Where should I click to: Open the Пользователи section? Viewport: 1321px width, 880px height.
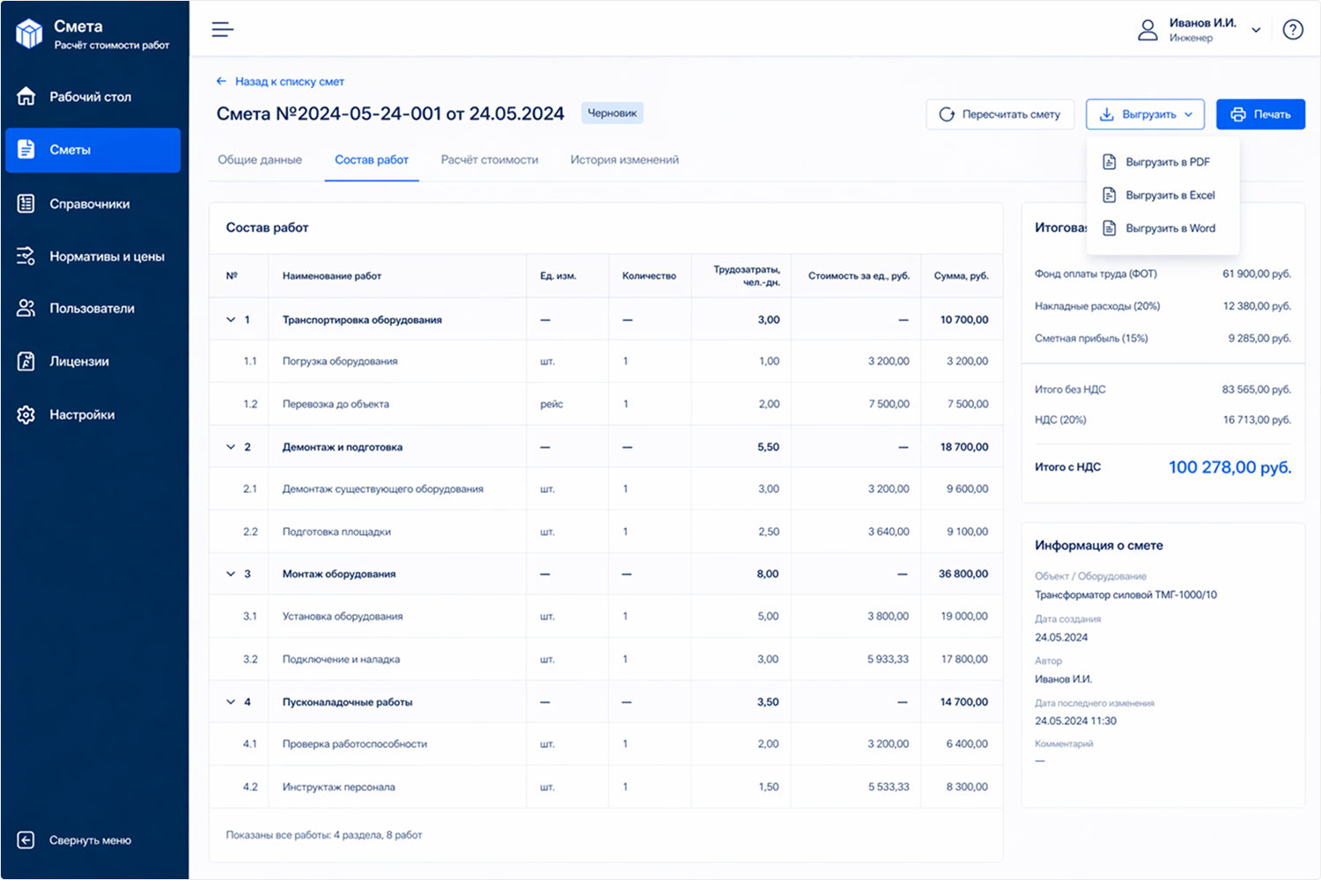click(x=92, y=309)
